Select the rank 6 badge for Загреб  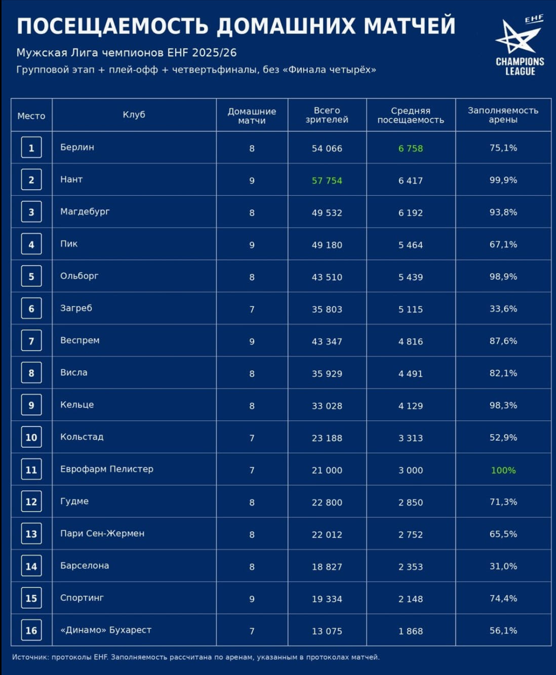(x=31, y=308)
